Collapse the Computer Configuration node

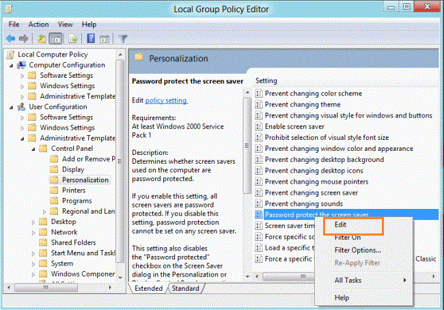point(12,66)
